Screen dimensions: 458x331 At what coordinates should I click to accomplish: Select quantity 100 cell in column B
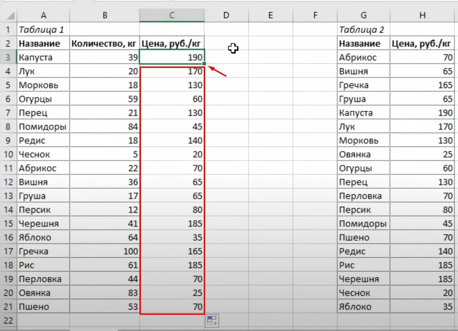pyautogui.click(x=104, y=251)
